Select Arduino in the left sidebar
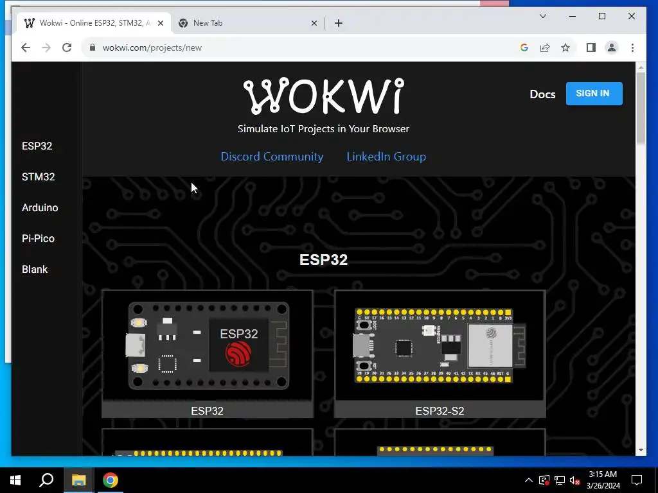This screenshot has height=493, width=658. (40, 207)
